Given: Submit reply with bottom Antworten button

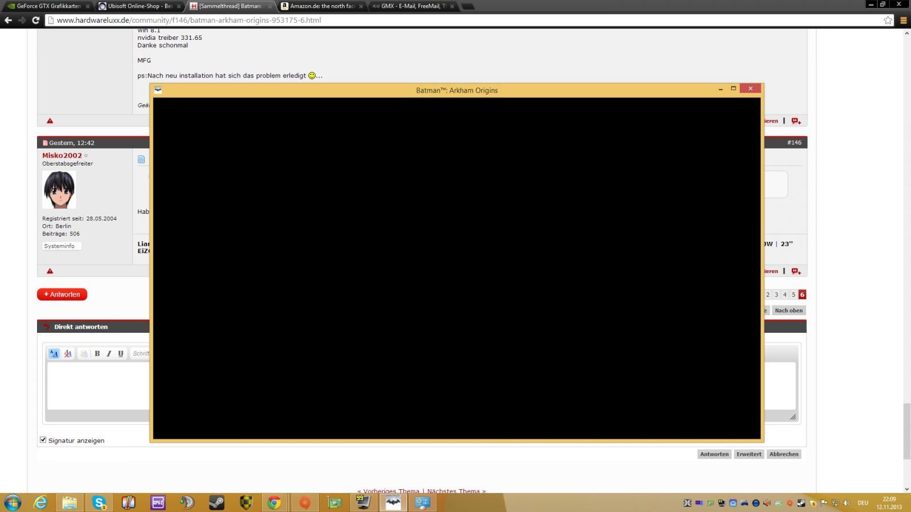Looking at the screenshot, I should [715, 454].
